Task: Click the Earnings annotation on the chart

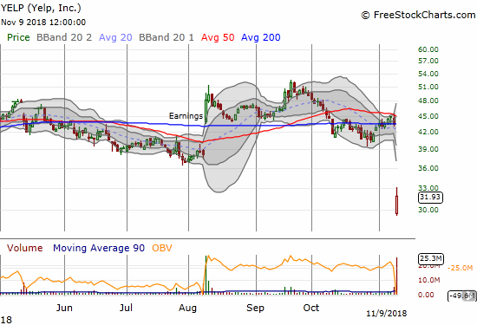Action: [x=186, y=116]
